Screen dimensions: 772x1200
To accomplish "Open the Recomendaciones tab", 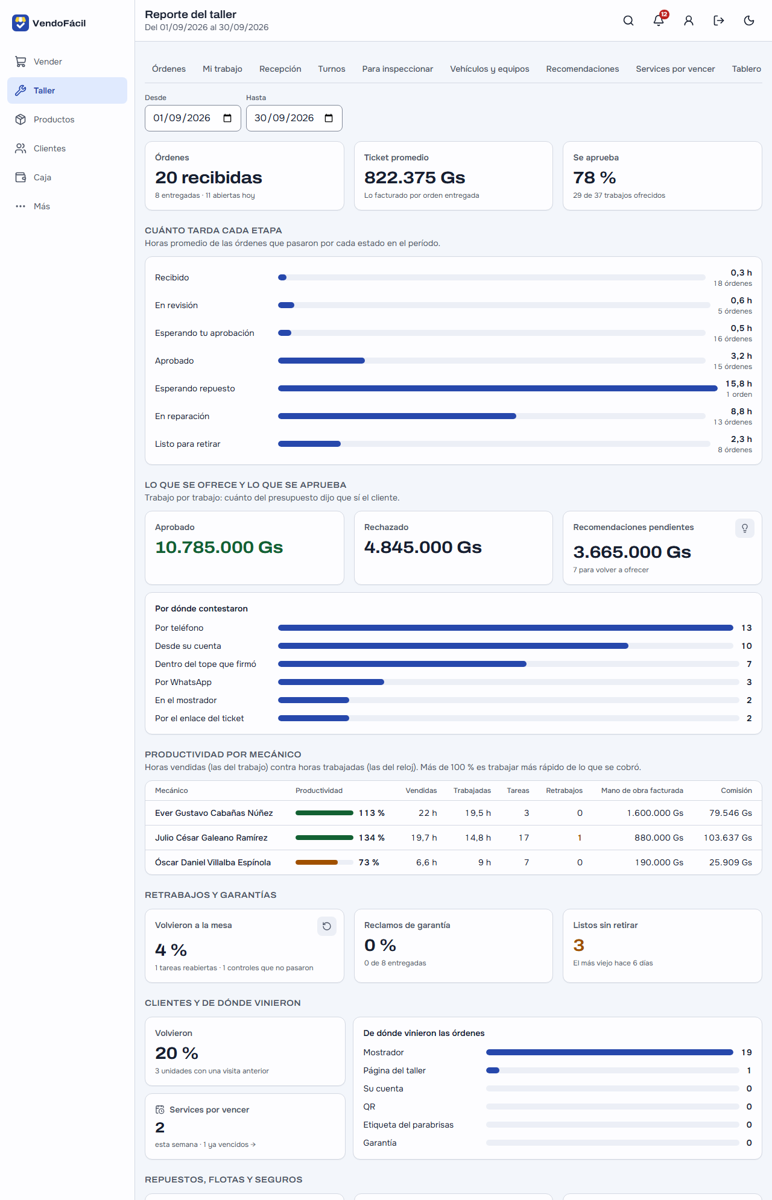I will [x=583, y=69].
